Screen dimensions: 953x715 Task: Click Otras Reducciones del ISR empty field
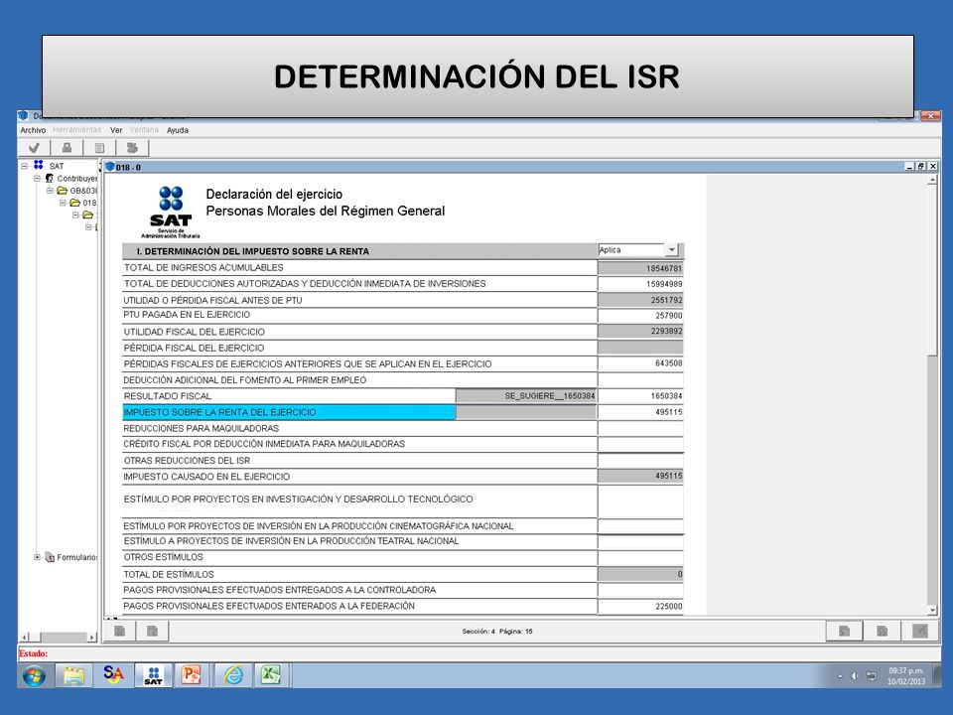click(x=640, y=460)
